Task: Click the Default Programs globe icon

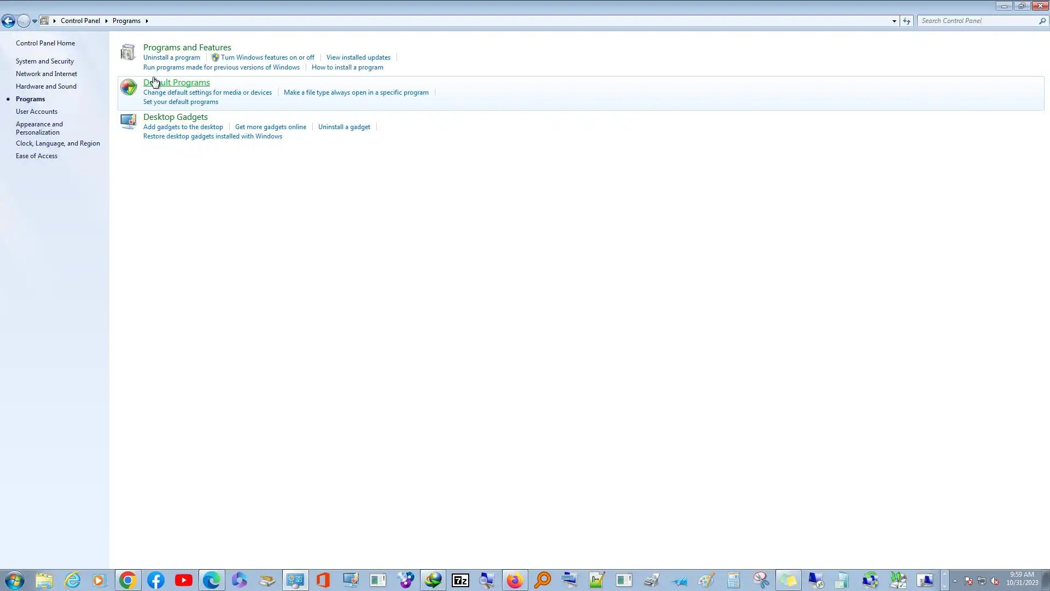Action: pyautogui.click(x=128, y=87)
